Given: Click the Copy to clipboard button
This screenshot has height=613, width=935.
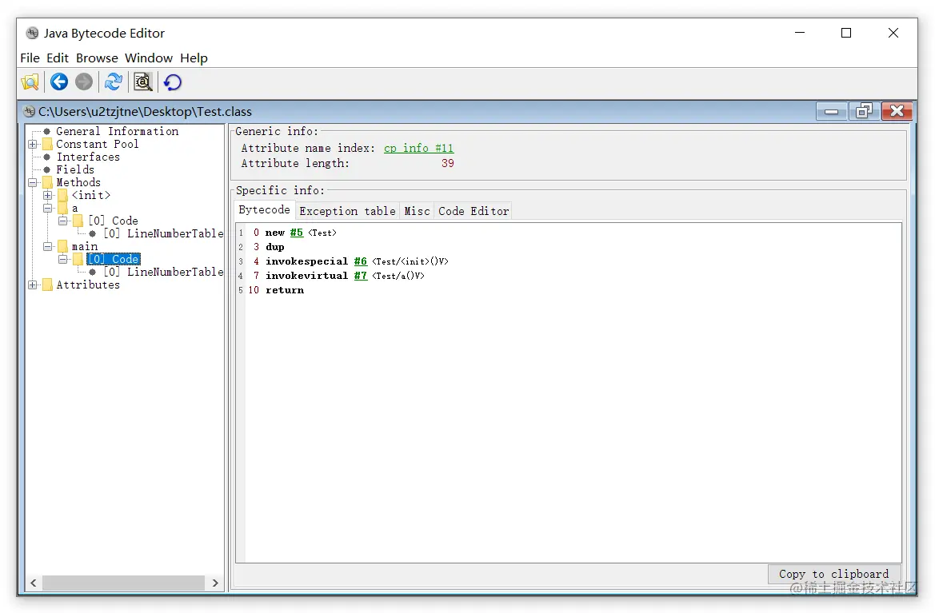Looking at the screenshot, I should [833, 574].
